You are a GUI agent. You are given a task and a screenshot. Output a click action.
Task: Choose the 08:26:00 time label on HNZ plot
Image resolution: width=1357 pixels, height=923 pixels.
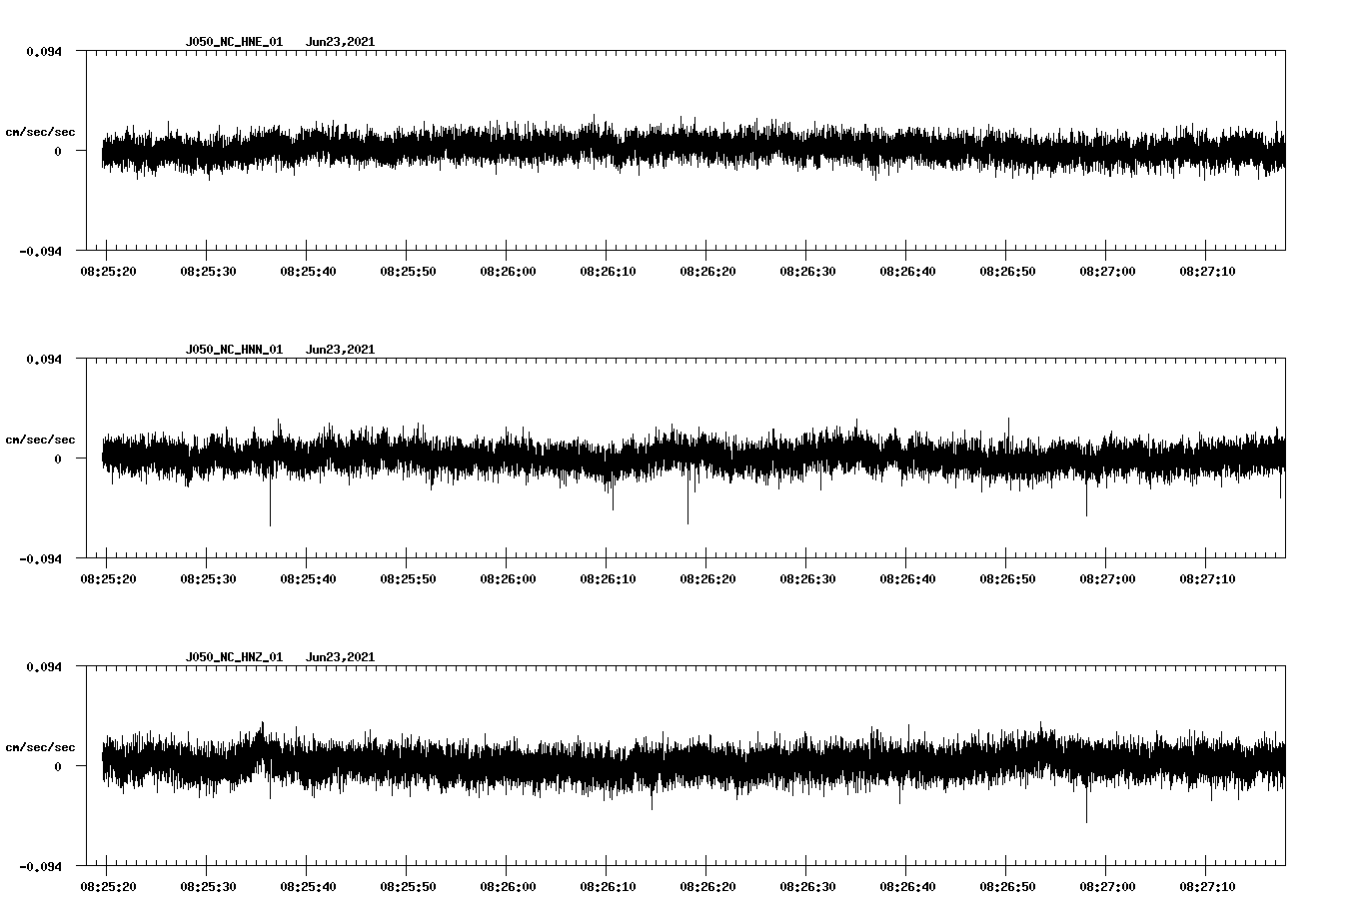[508, 887]
